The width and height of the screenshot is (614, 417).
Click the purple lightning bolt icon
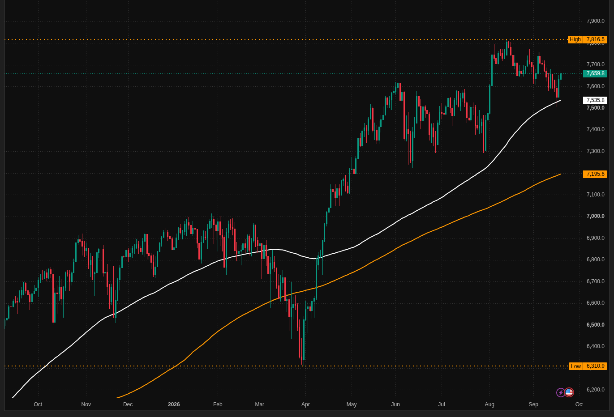[561, 392]
